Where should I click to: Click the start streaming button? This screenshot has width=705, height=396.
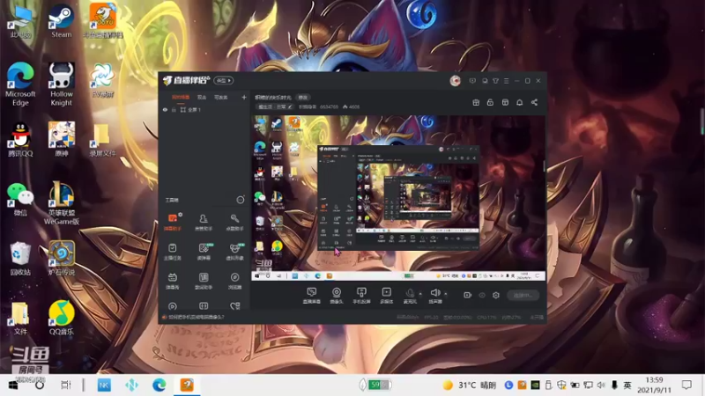tap(523, 295)
